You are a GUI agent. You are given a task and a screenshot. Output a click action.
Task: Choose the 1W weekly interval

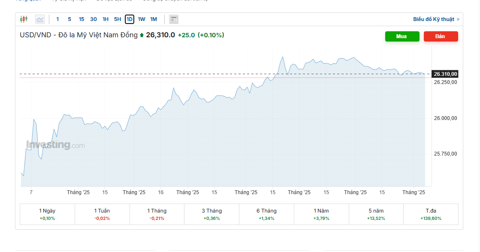point(142,19)
